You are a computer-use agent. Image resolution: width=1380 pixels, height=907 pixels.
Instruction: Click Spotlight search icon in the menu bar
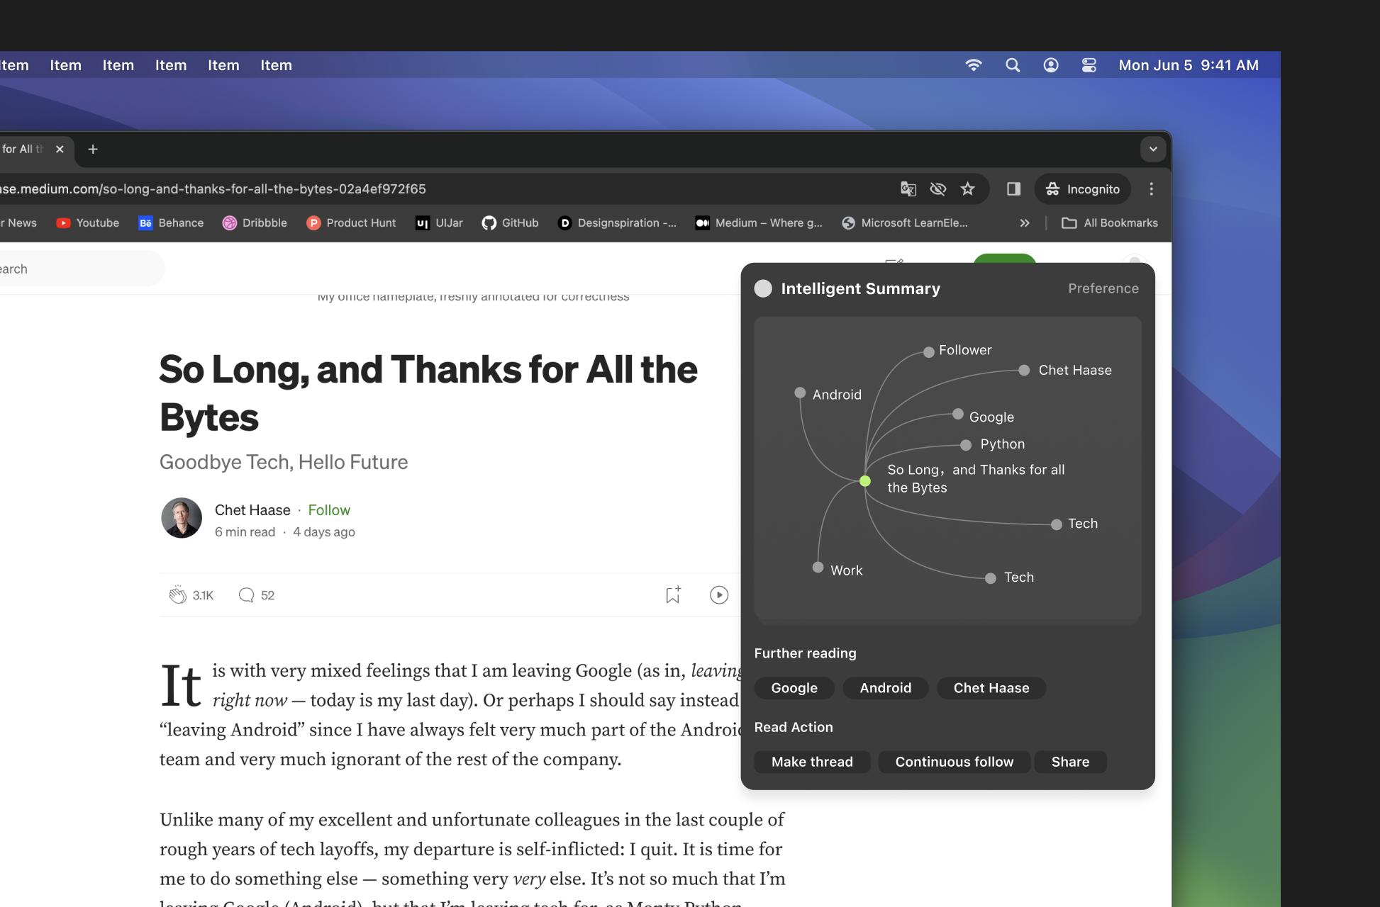pyautogui.click(x=1012, y=65)
